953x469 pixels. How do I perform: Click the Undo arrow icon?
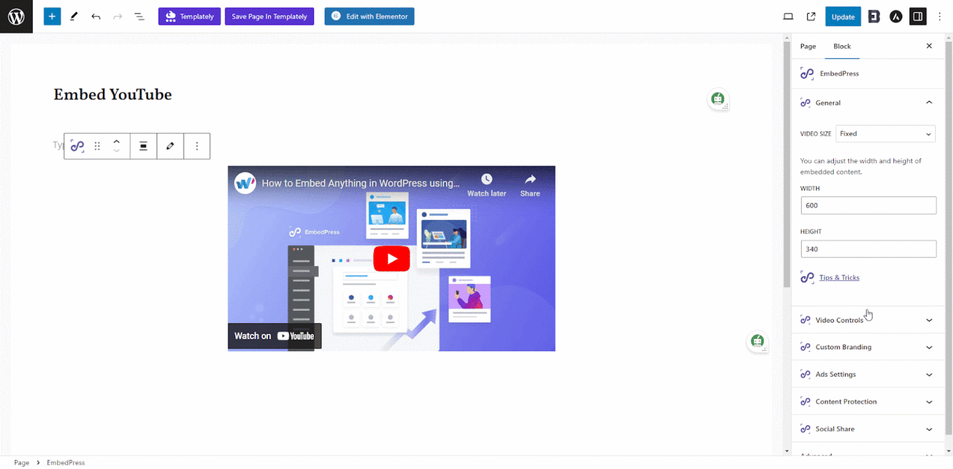pos(96,16)
